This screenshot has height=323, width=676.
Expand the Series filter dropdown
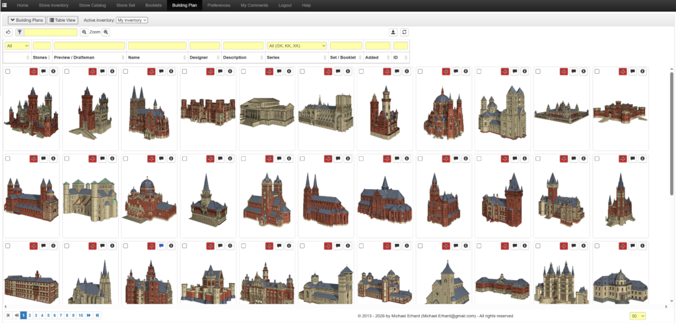click(x=296, y=45)
